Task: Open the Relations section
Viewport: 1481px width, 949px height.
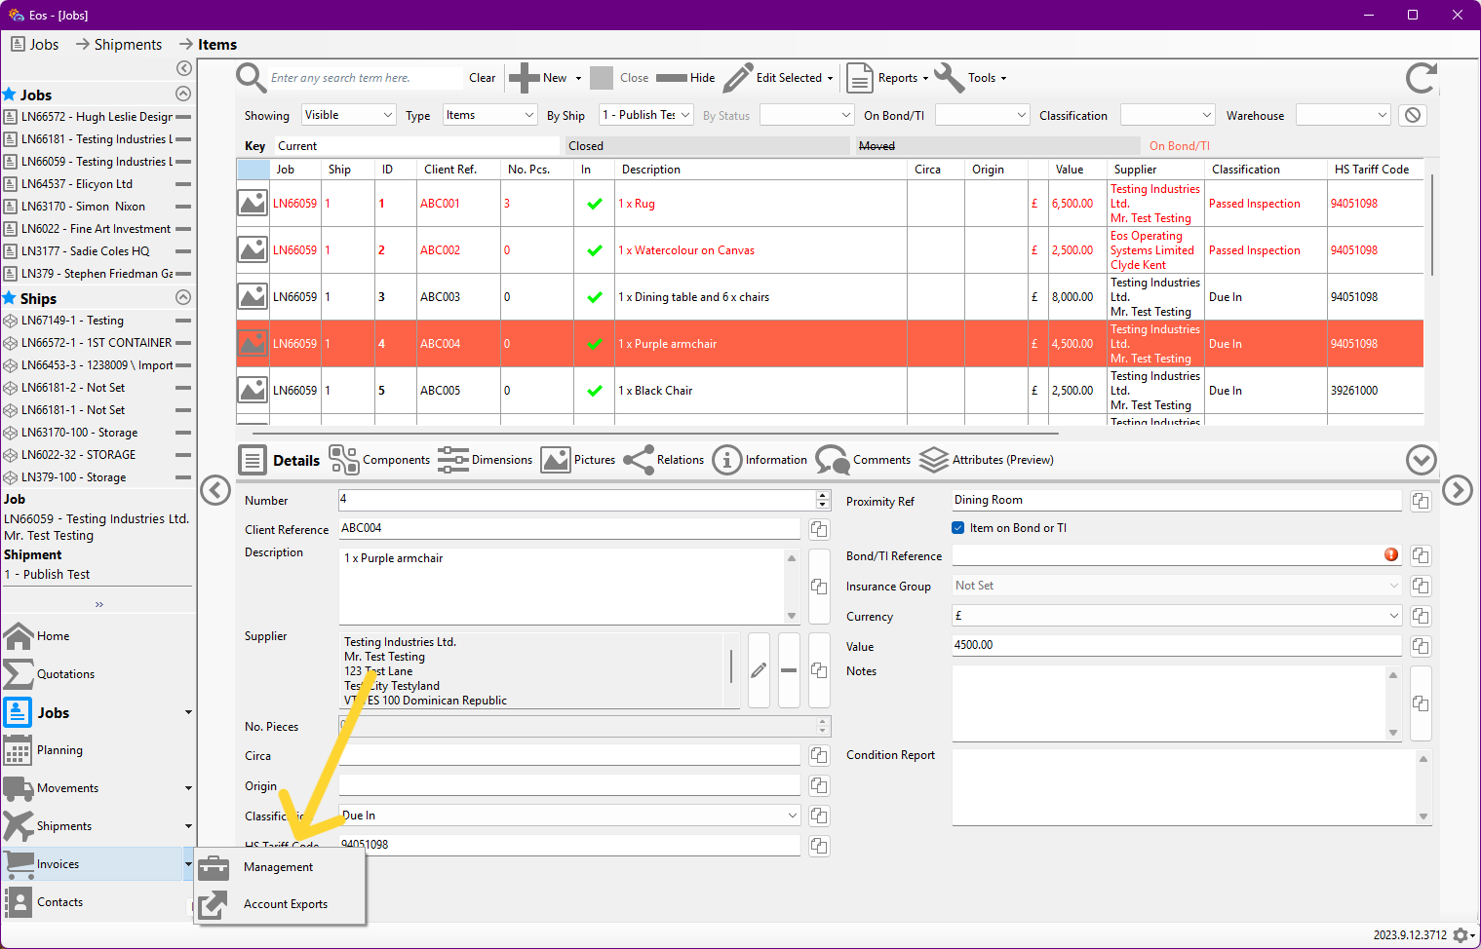Action: pyautogui.click(x=663, y=460)
